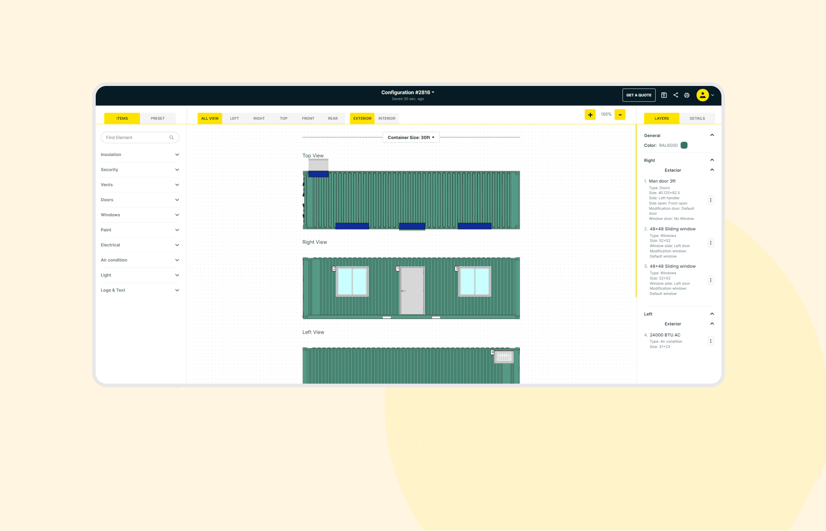Collapse the General section in Layers
This screenshot has width=826, height=531.
click(x=712, y=135)
